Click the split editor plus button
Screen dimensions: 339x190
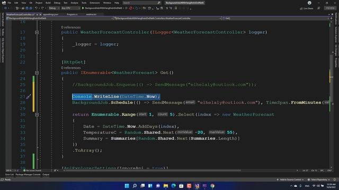[331, 18]
